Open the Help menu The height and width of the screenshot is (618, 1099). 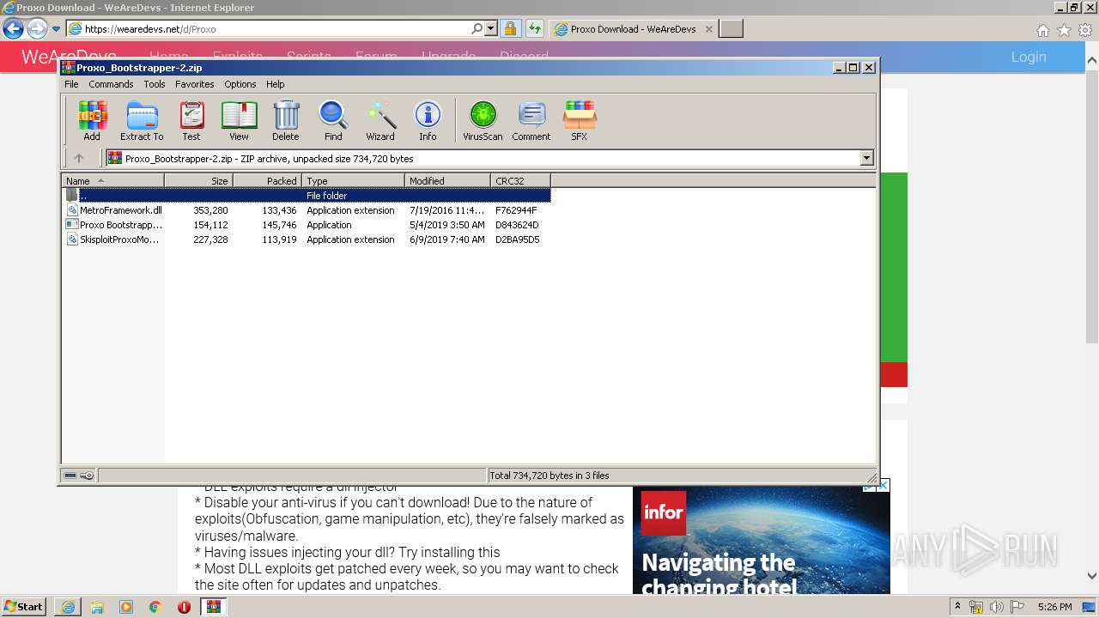pos(276,84)
